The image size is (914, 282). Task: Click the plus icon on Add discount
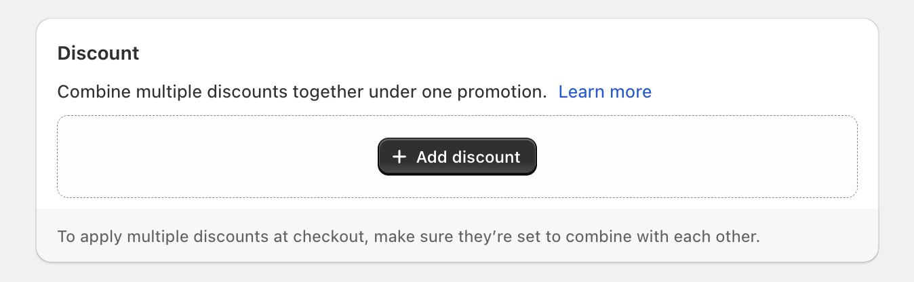[x=399, y=157]
